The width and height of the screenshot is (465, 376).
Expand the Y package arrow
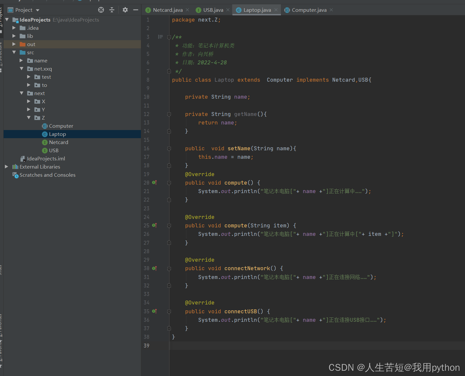(29, 109)
